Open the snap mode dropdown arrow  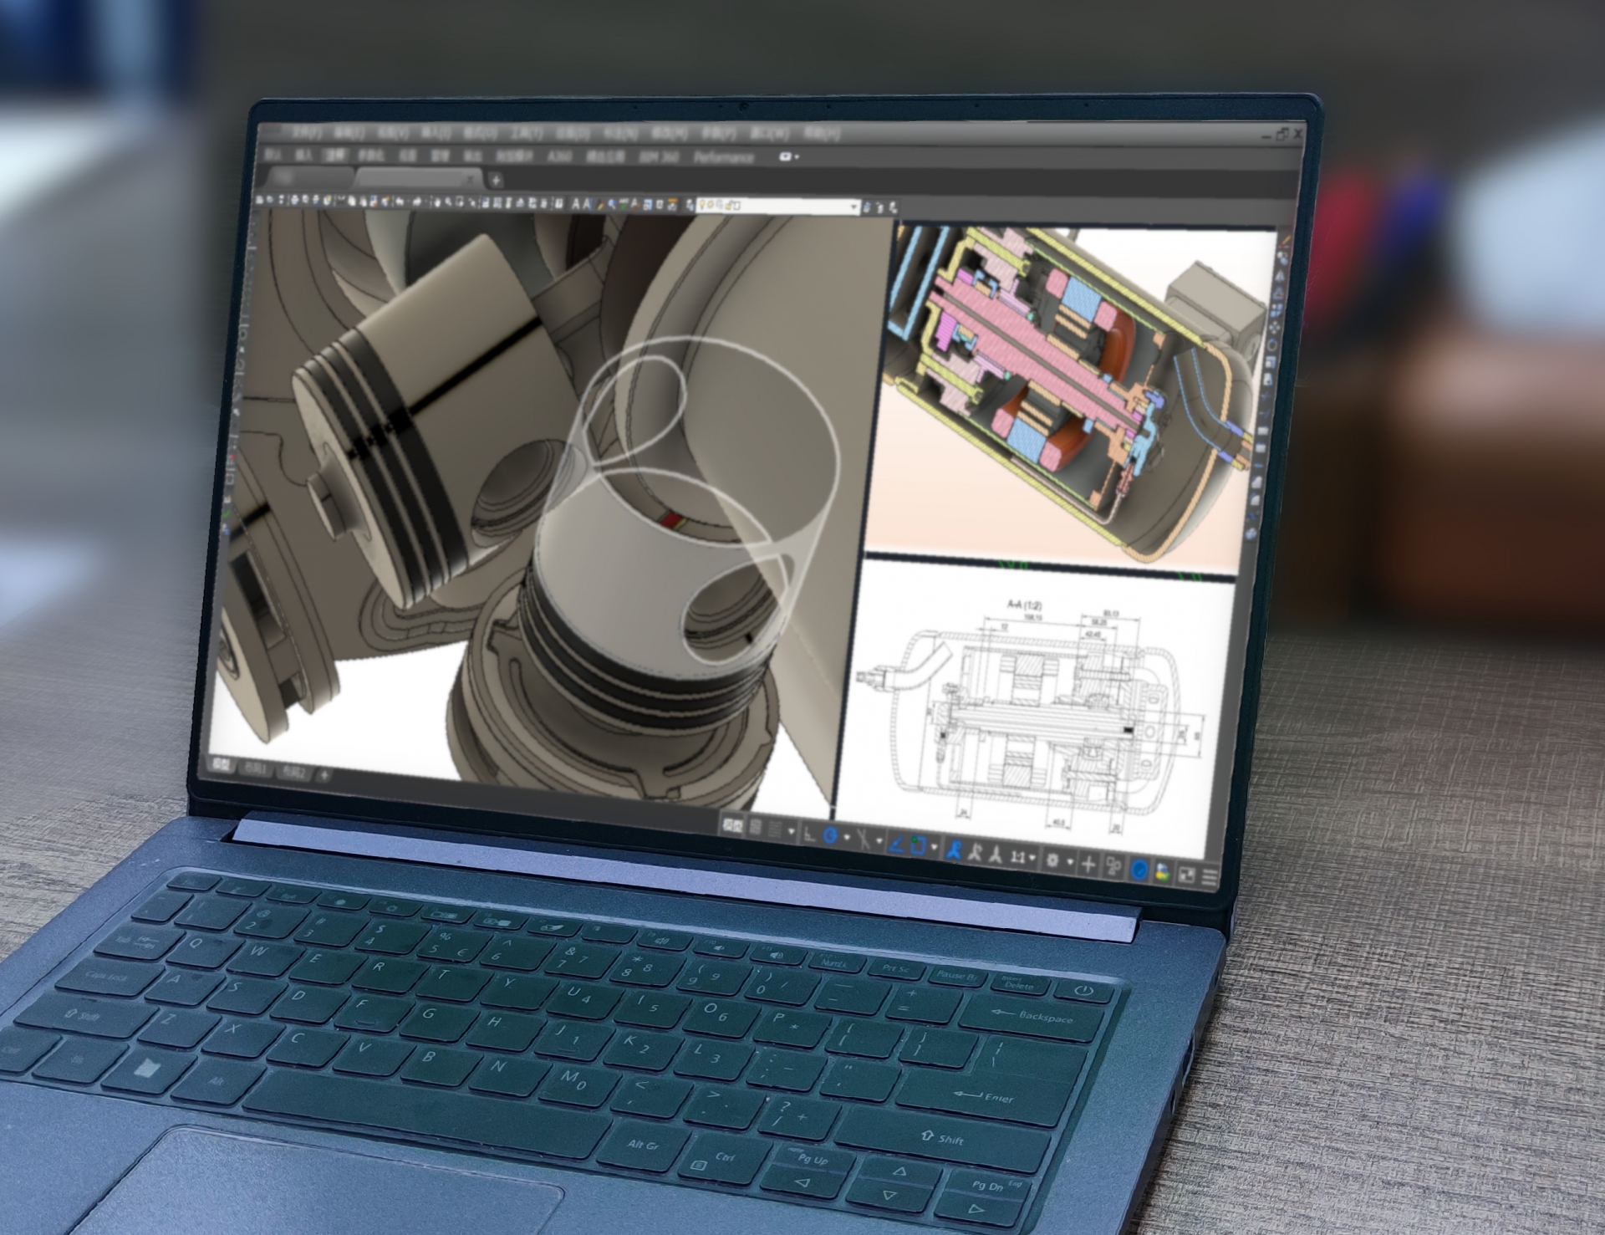pos(792,832)
